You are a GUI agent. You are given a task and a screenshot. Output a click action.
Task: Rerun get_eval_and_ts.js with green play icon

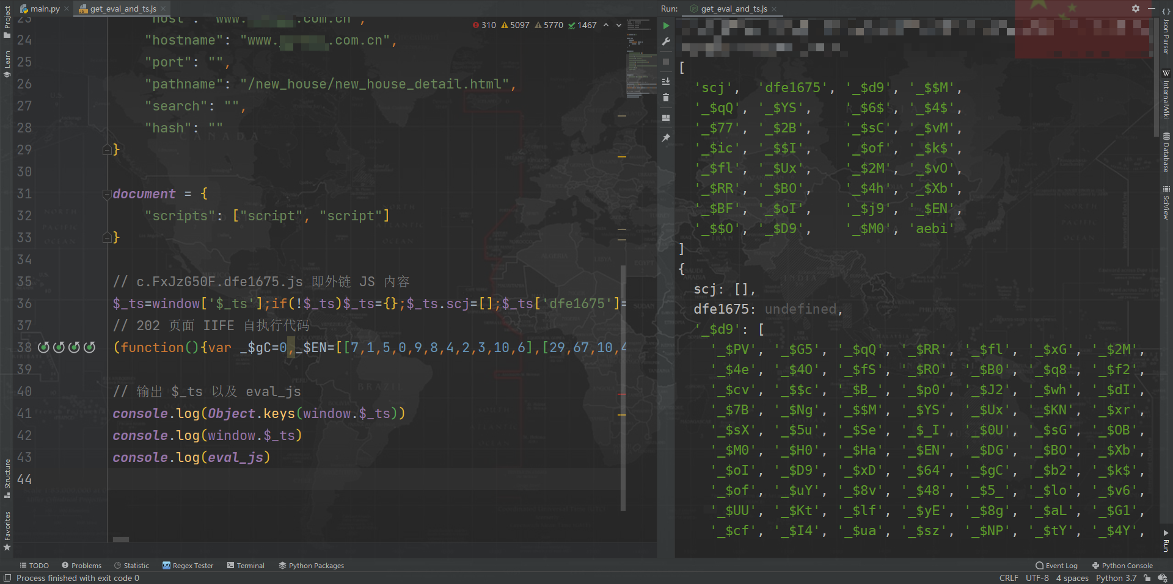[x=666, y=26]
